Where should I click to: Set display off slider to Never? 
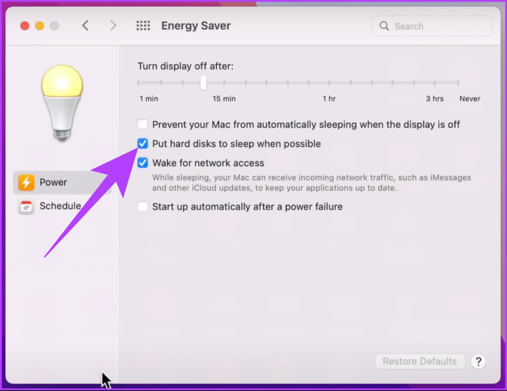coord(458,83)
